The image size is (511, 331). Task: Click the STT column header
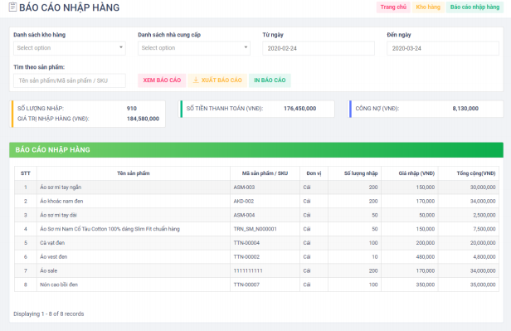click(x=26, y=173)
